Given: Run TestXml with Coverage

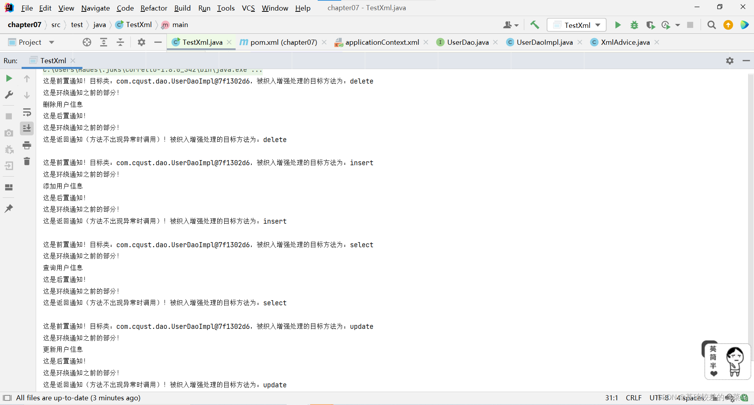Looking at the screenshot, I should pos(650,25).
